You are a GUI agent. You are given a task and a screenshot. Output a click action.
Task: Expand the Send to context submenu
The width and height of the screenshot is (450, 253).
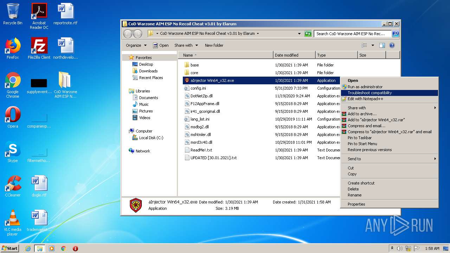[x=390, y=159]
